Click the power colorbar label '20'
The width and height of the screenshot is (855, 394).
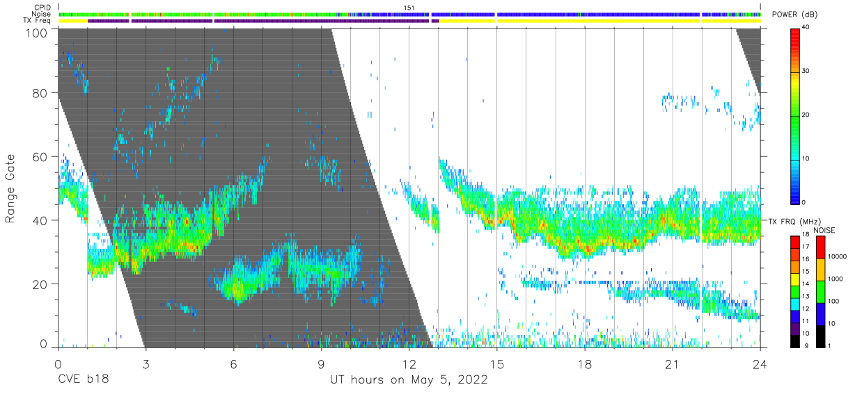coord(806,115)
